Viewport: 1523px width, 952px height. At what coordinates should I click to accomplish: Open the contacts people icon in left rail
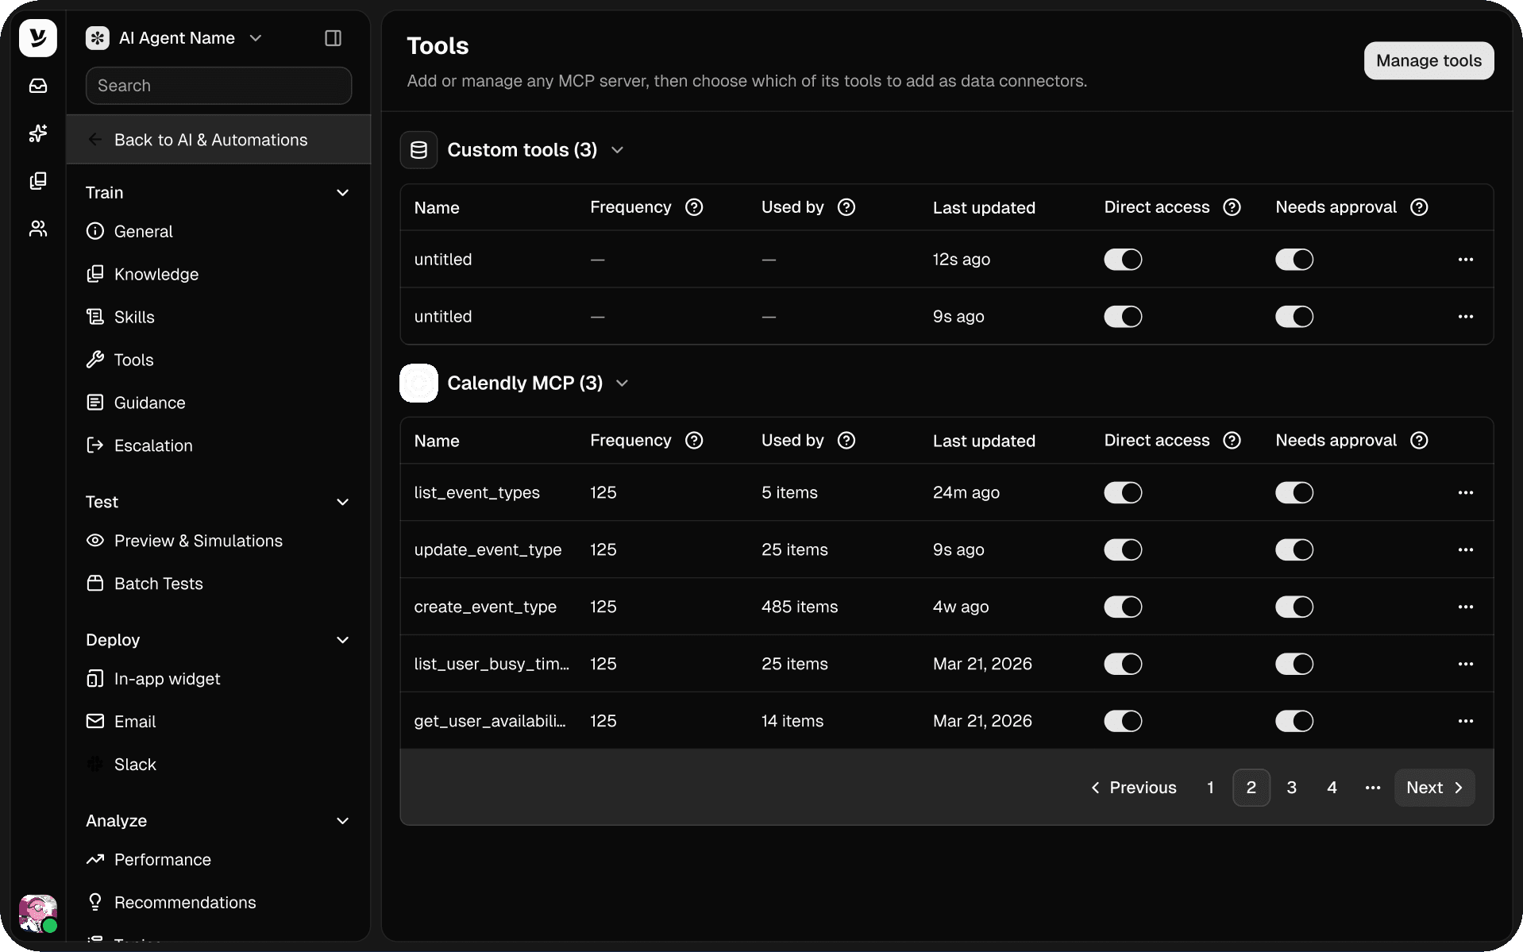[38, 229]
